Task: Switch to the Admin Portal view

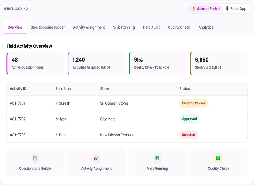Action: [206, 9]
